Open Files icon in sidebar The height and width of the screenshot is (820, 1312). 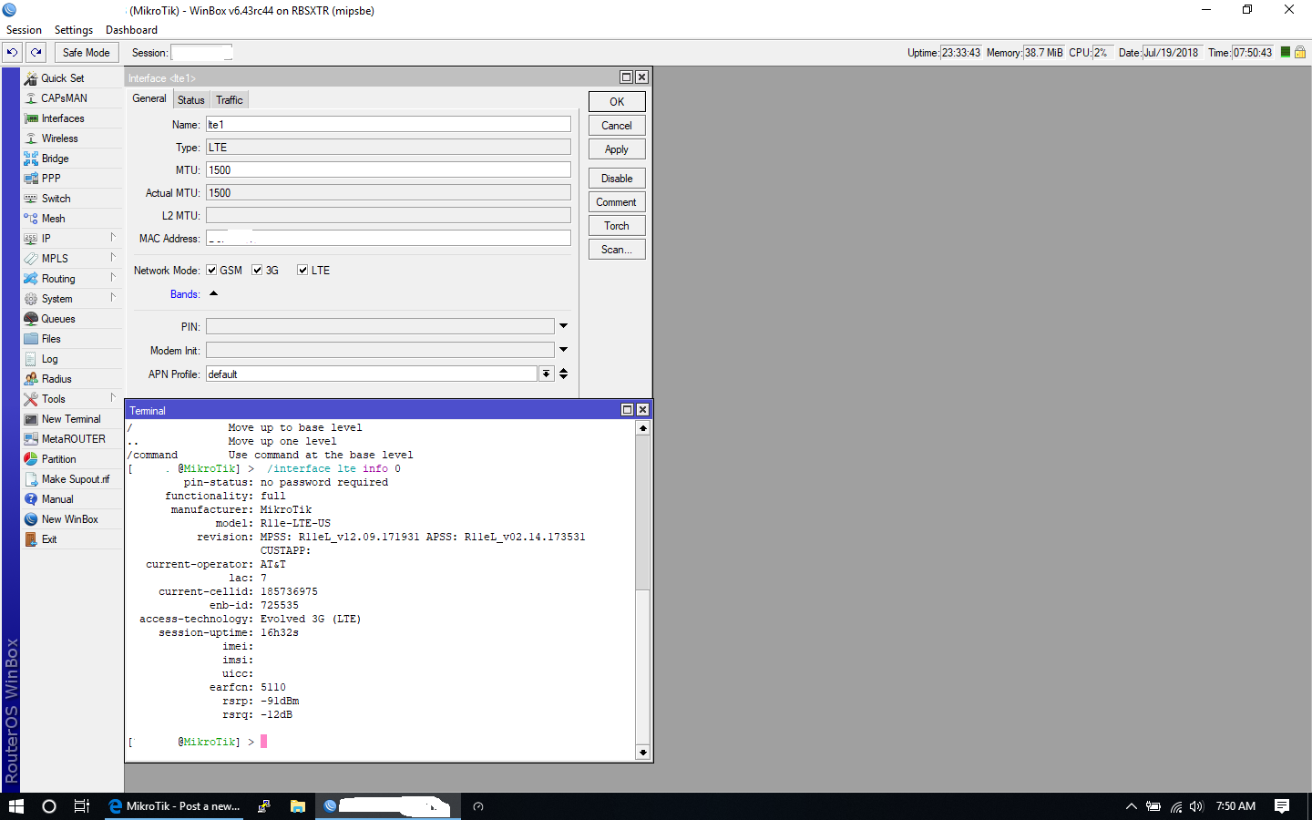pyautogui.click(x=31, y=339)
